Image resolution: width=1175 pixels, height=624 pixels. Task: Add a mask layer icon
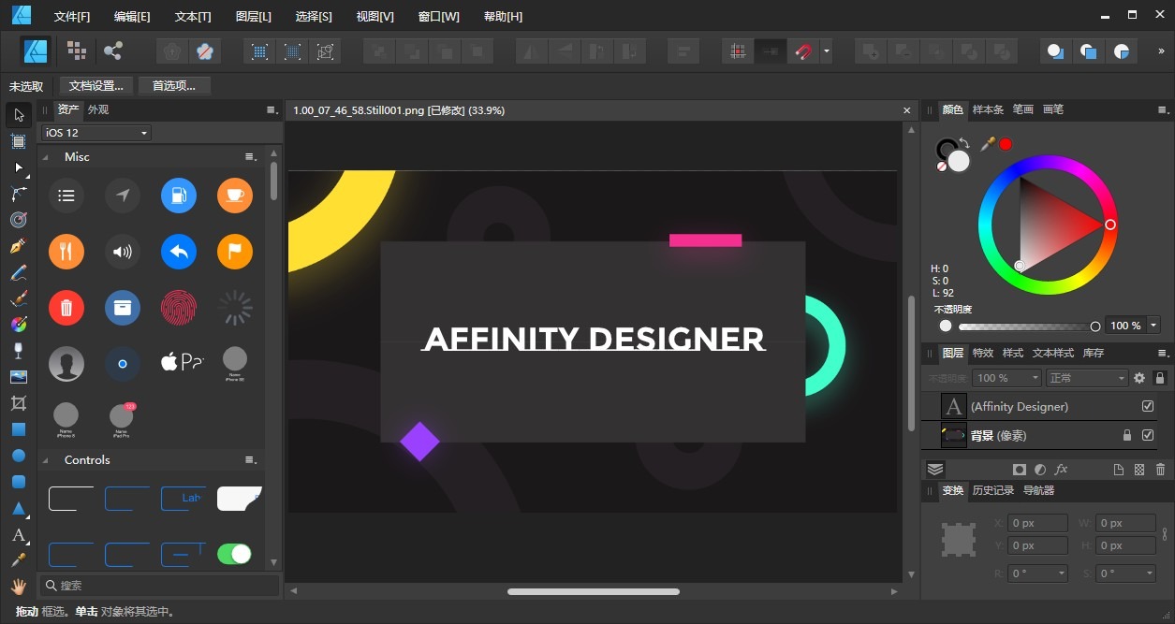click(1020, 470)
